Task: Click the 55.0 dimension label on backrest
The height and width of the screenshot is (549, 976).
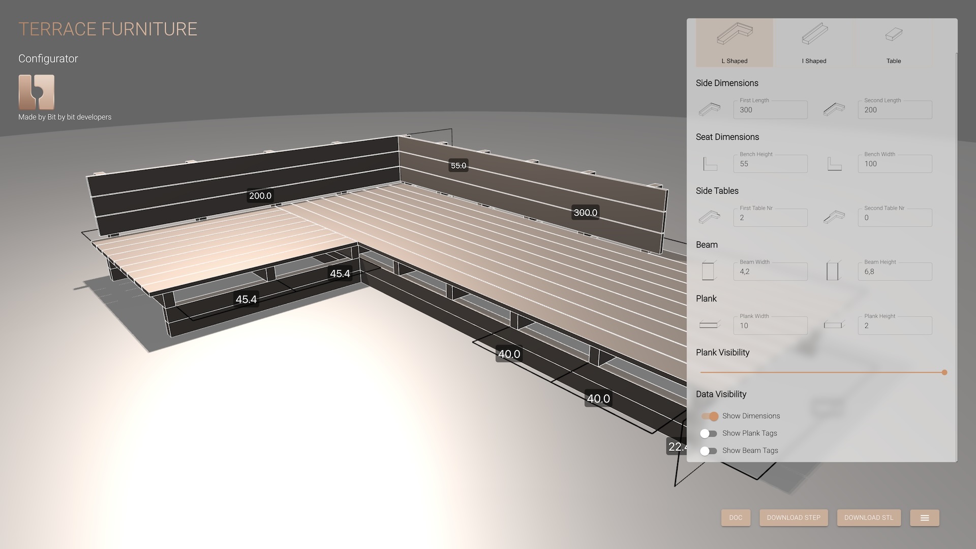Action: 459,165
